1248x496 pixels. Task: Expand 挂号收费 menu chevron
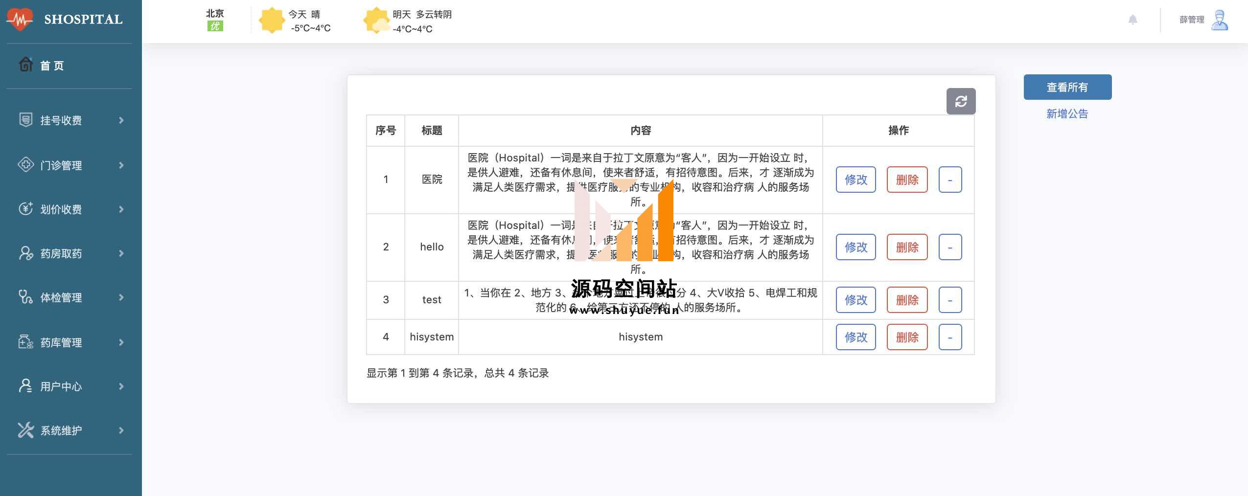(x=121, y=120)
